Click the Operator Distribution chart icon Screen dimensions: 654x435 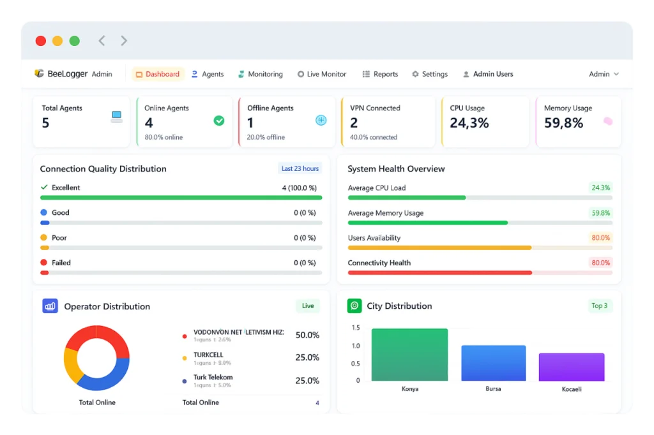tap(50, 306)
